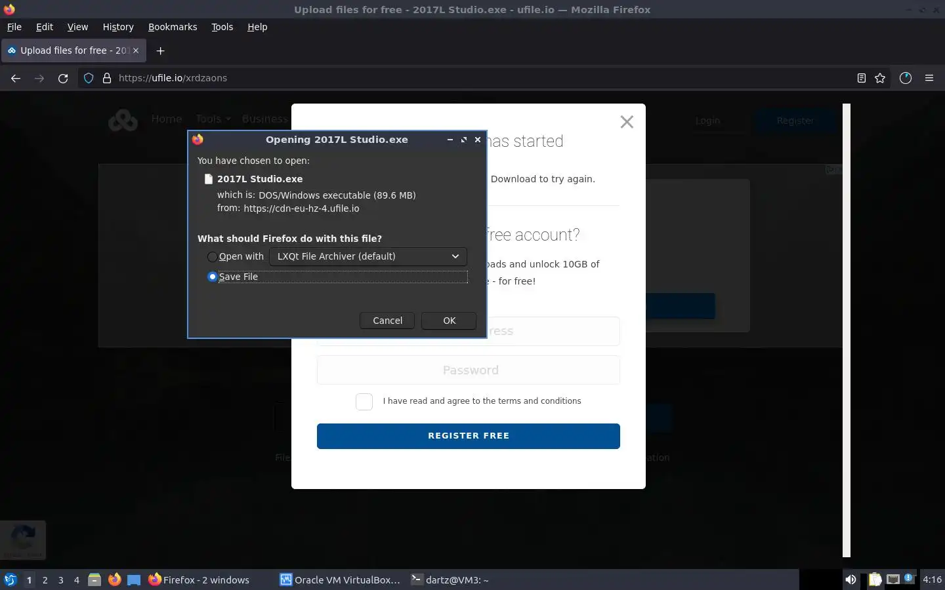Click the Firefox logo in the dialog title bar
945x590 pixels.
[x=198, y=139]
